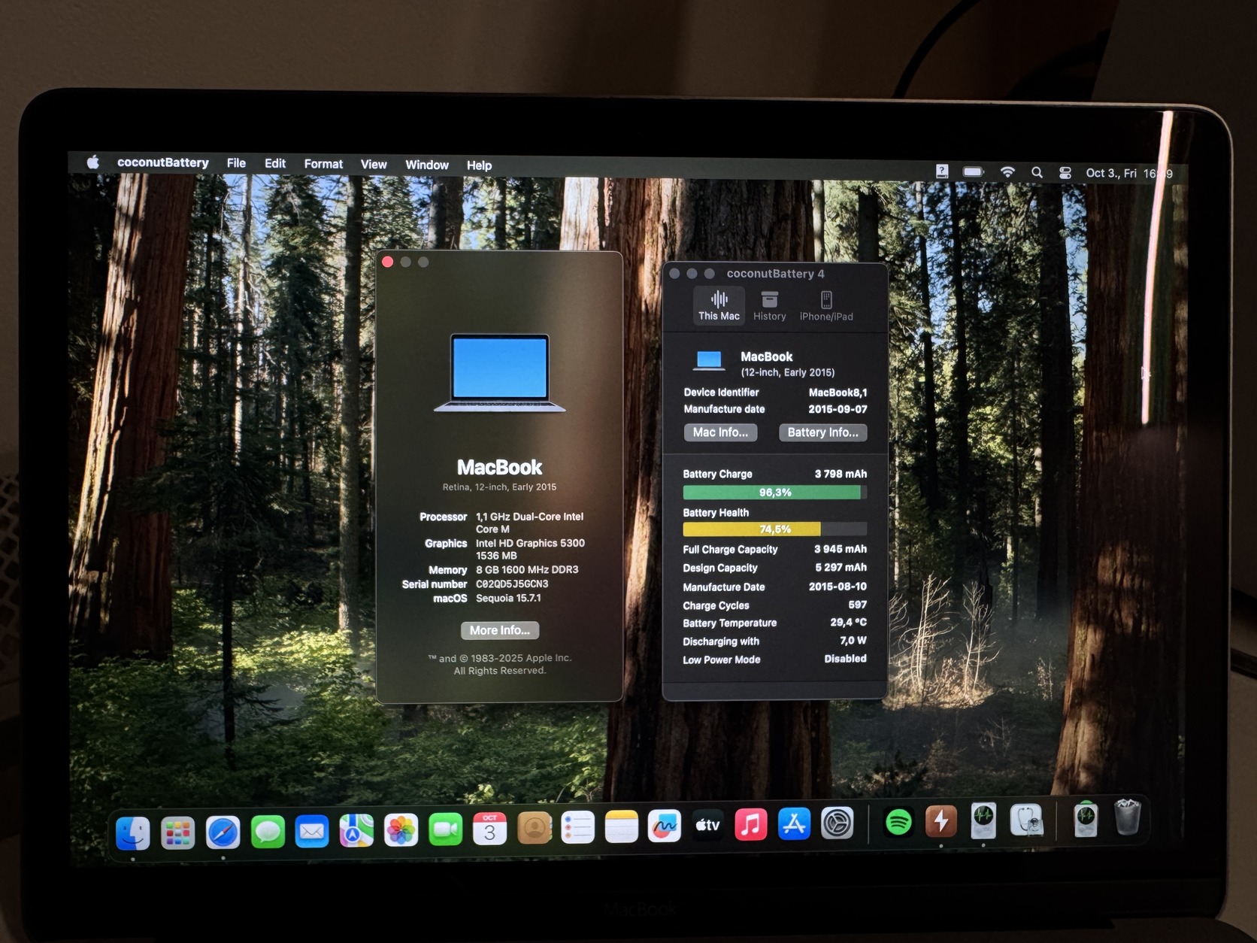The height and width of the screenshot is (943, 1257).
Task: Click the "5 297 mAh" design capacity value
Action: [841, 568]
